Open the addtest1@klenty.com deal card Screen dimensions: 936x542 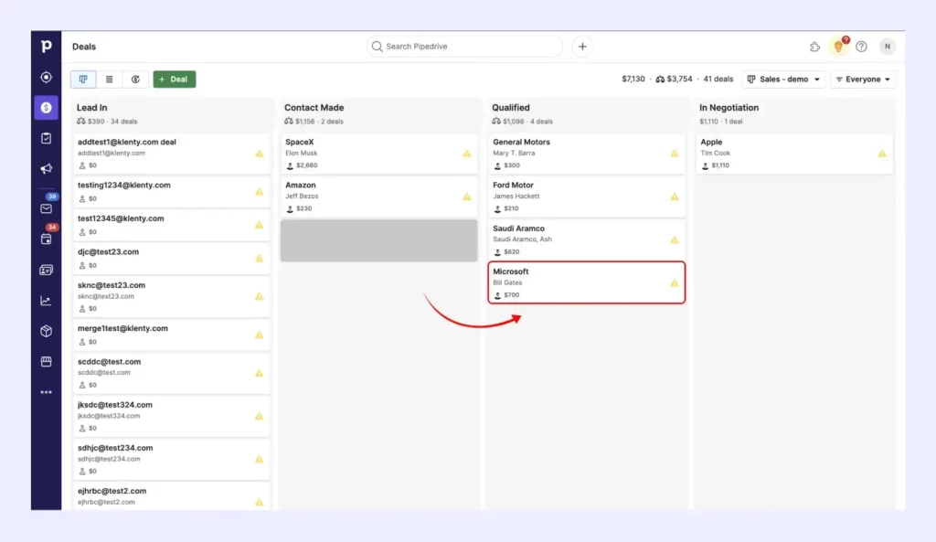pos(171,154)
